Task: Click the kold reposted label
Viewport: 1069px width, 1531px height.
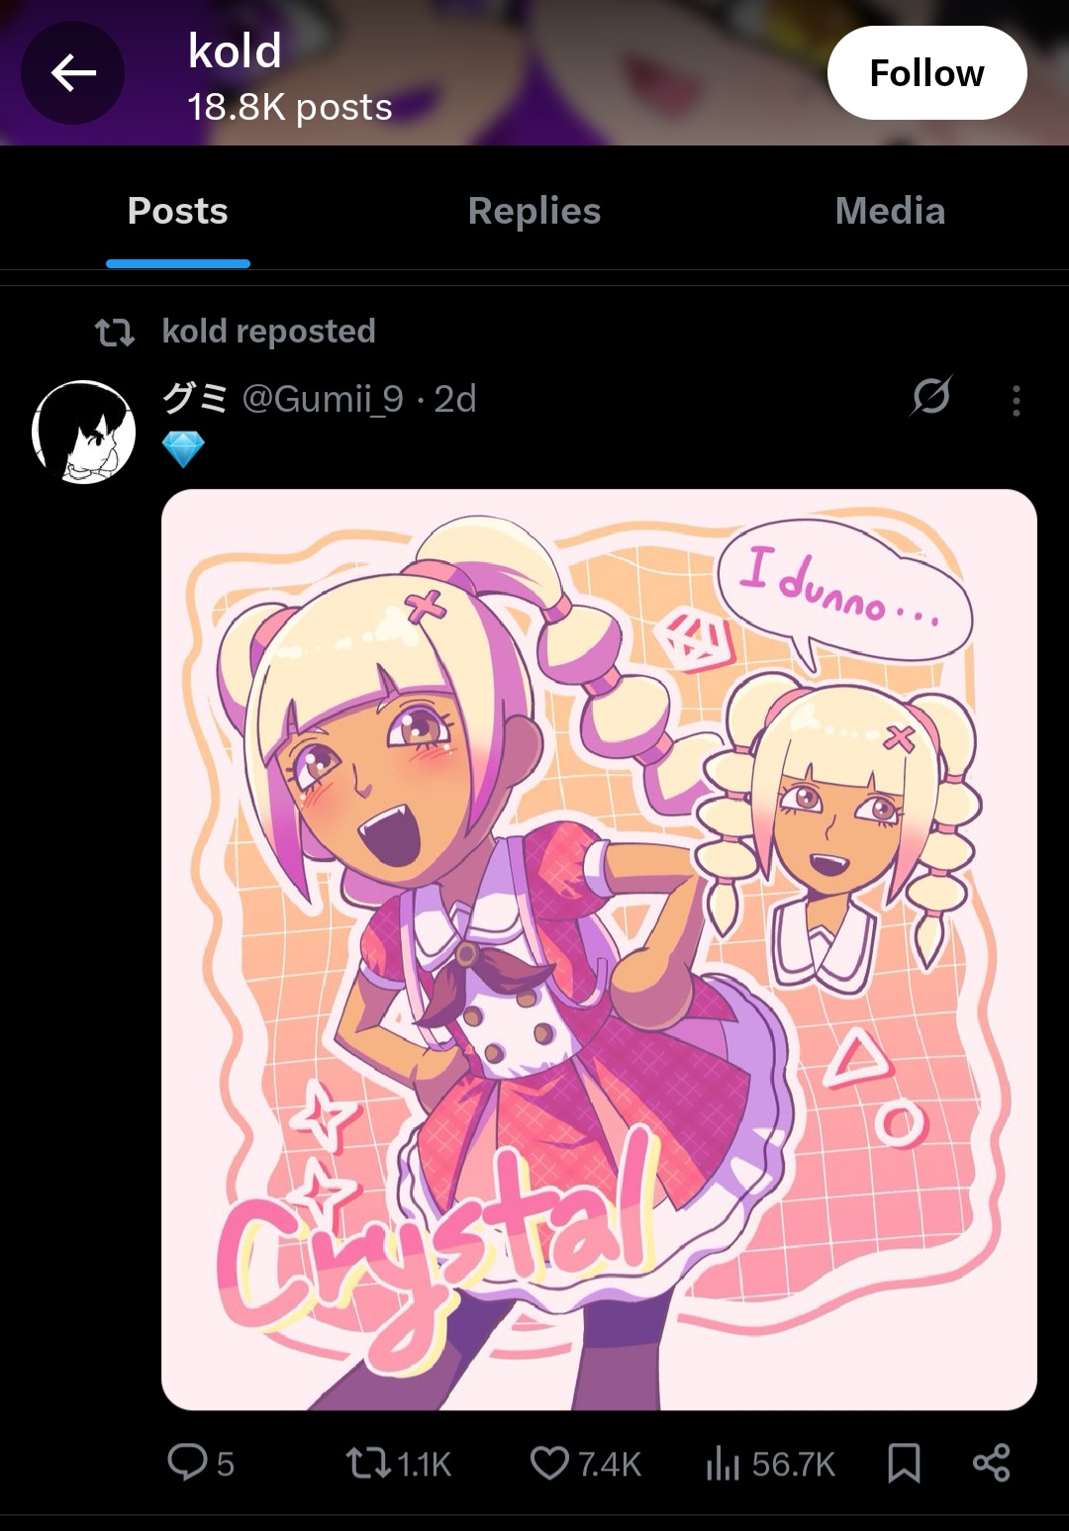Action: click(x=268, y=331)
